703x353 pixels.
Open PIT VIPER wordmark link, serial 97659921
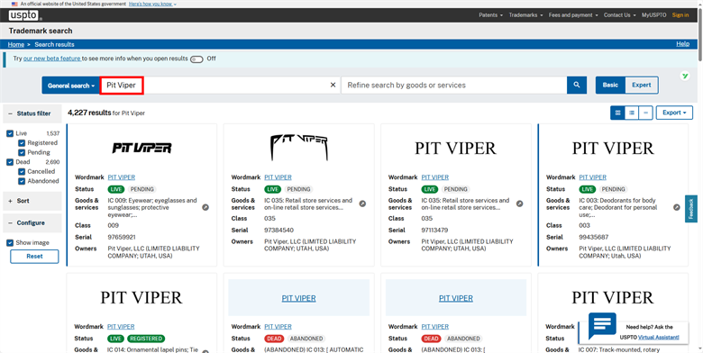click(122, 177)
